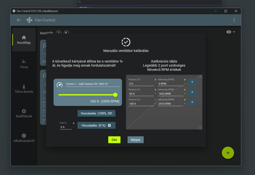Click the fan speed slider track
The image size is (255, 175).
pyautogui.click(x=88, y=95)
